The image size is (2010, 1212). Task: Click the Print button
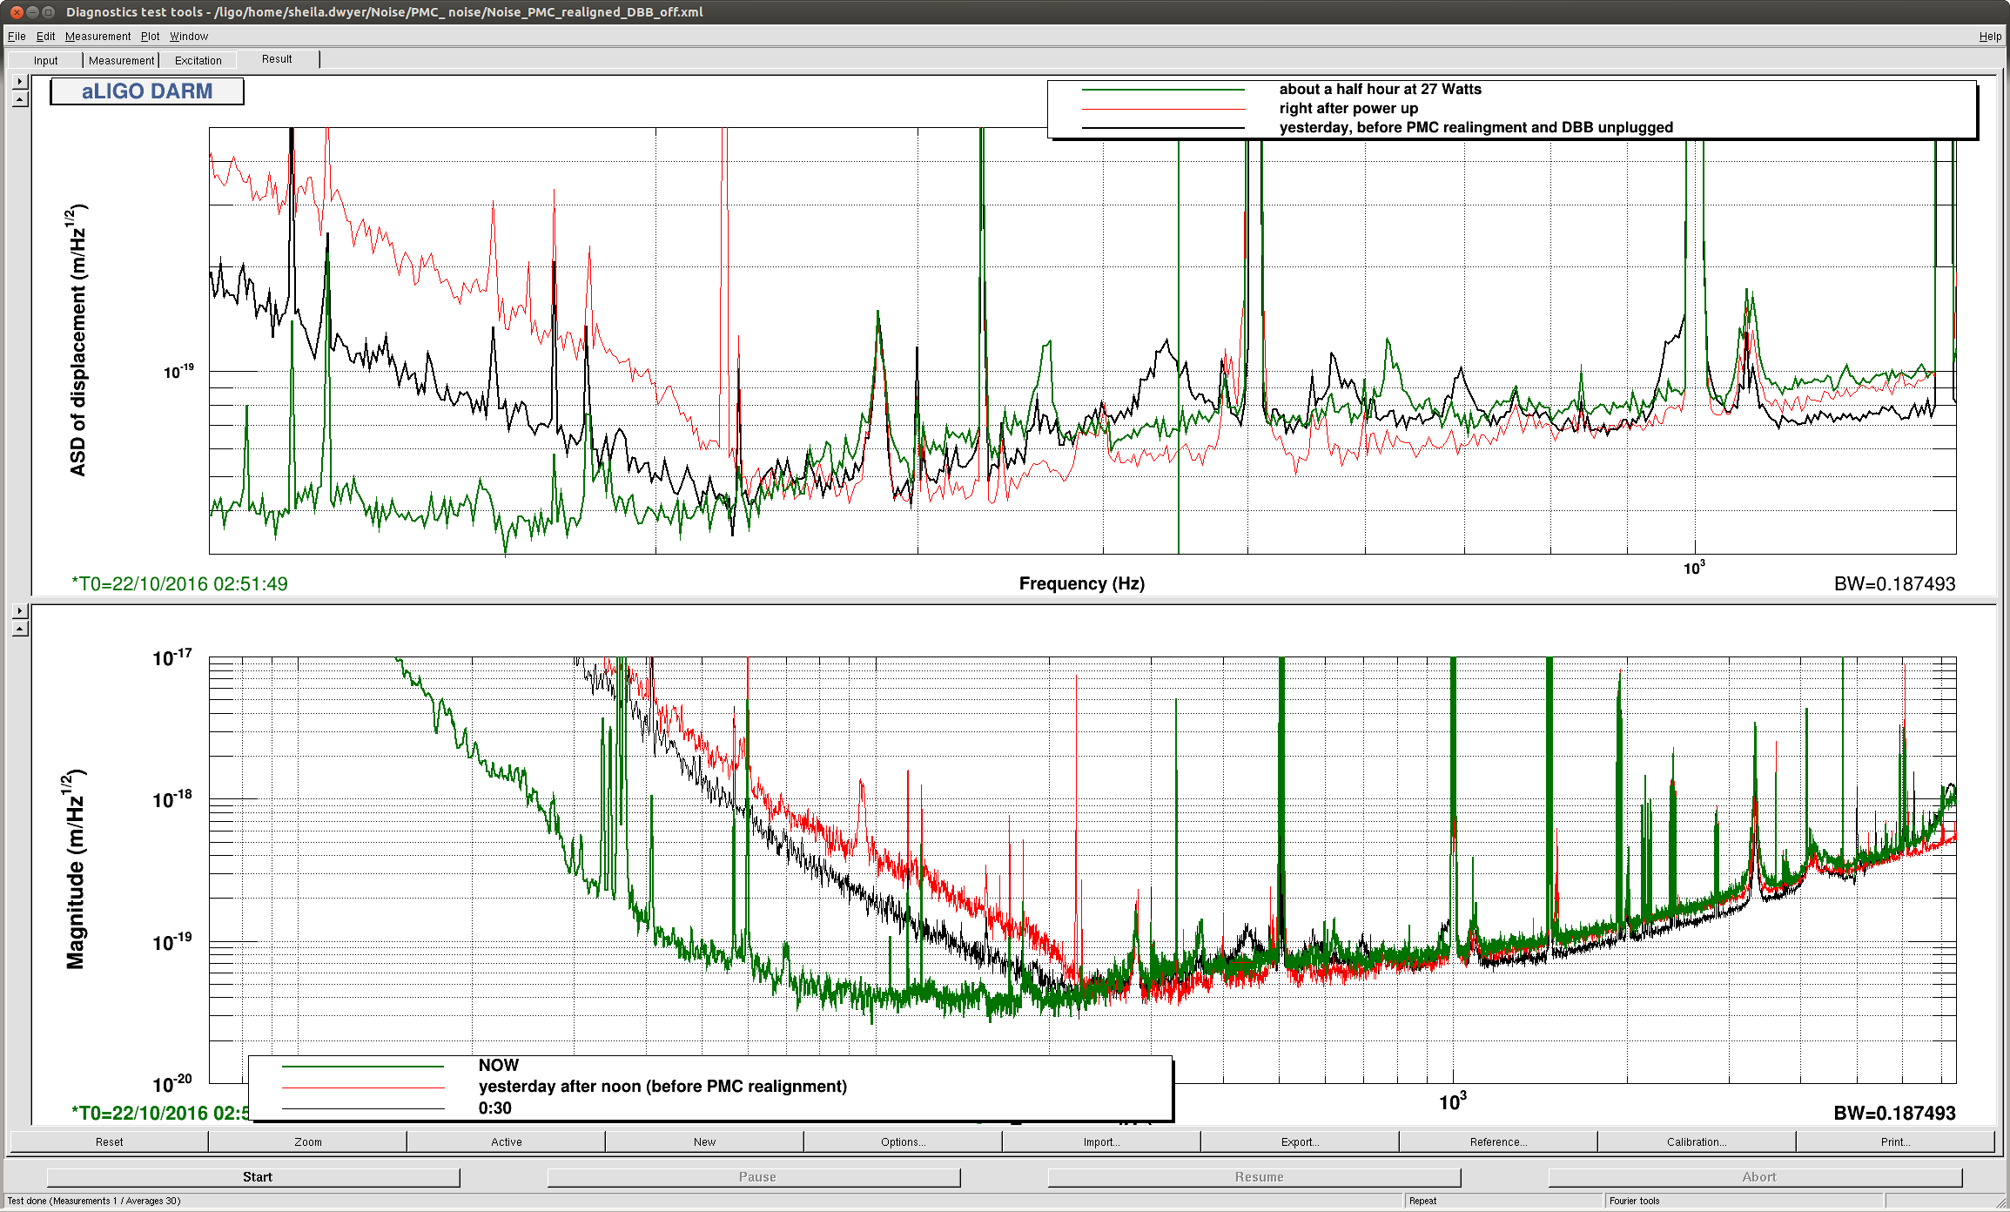coord(1895,1141)
